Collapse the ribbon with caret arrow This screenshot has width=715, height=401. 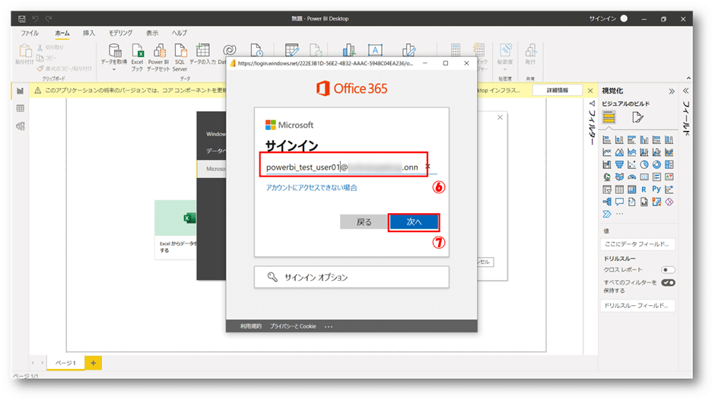[x=688, y=78]
